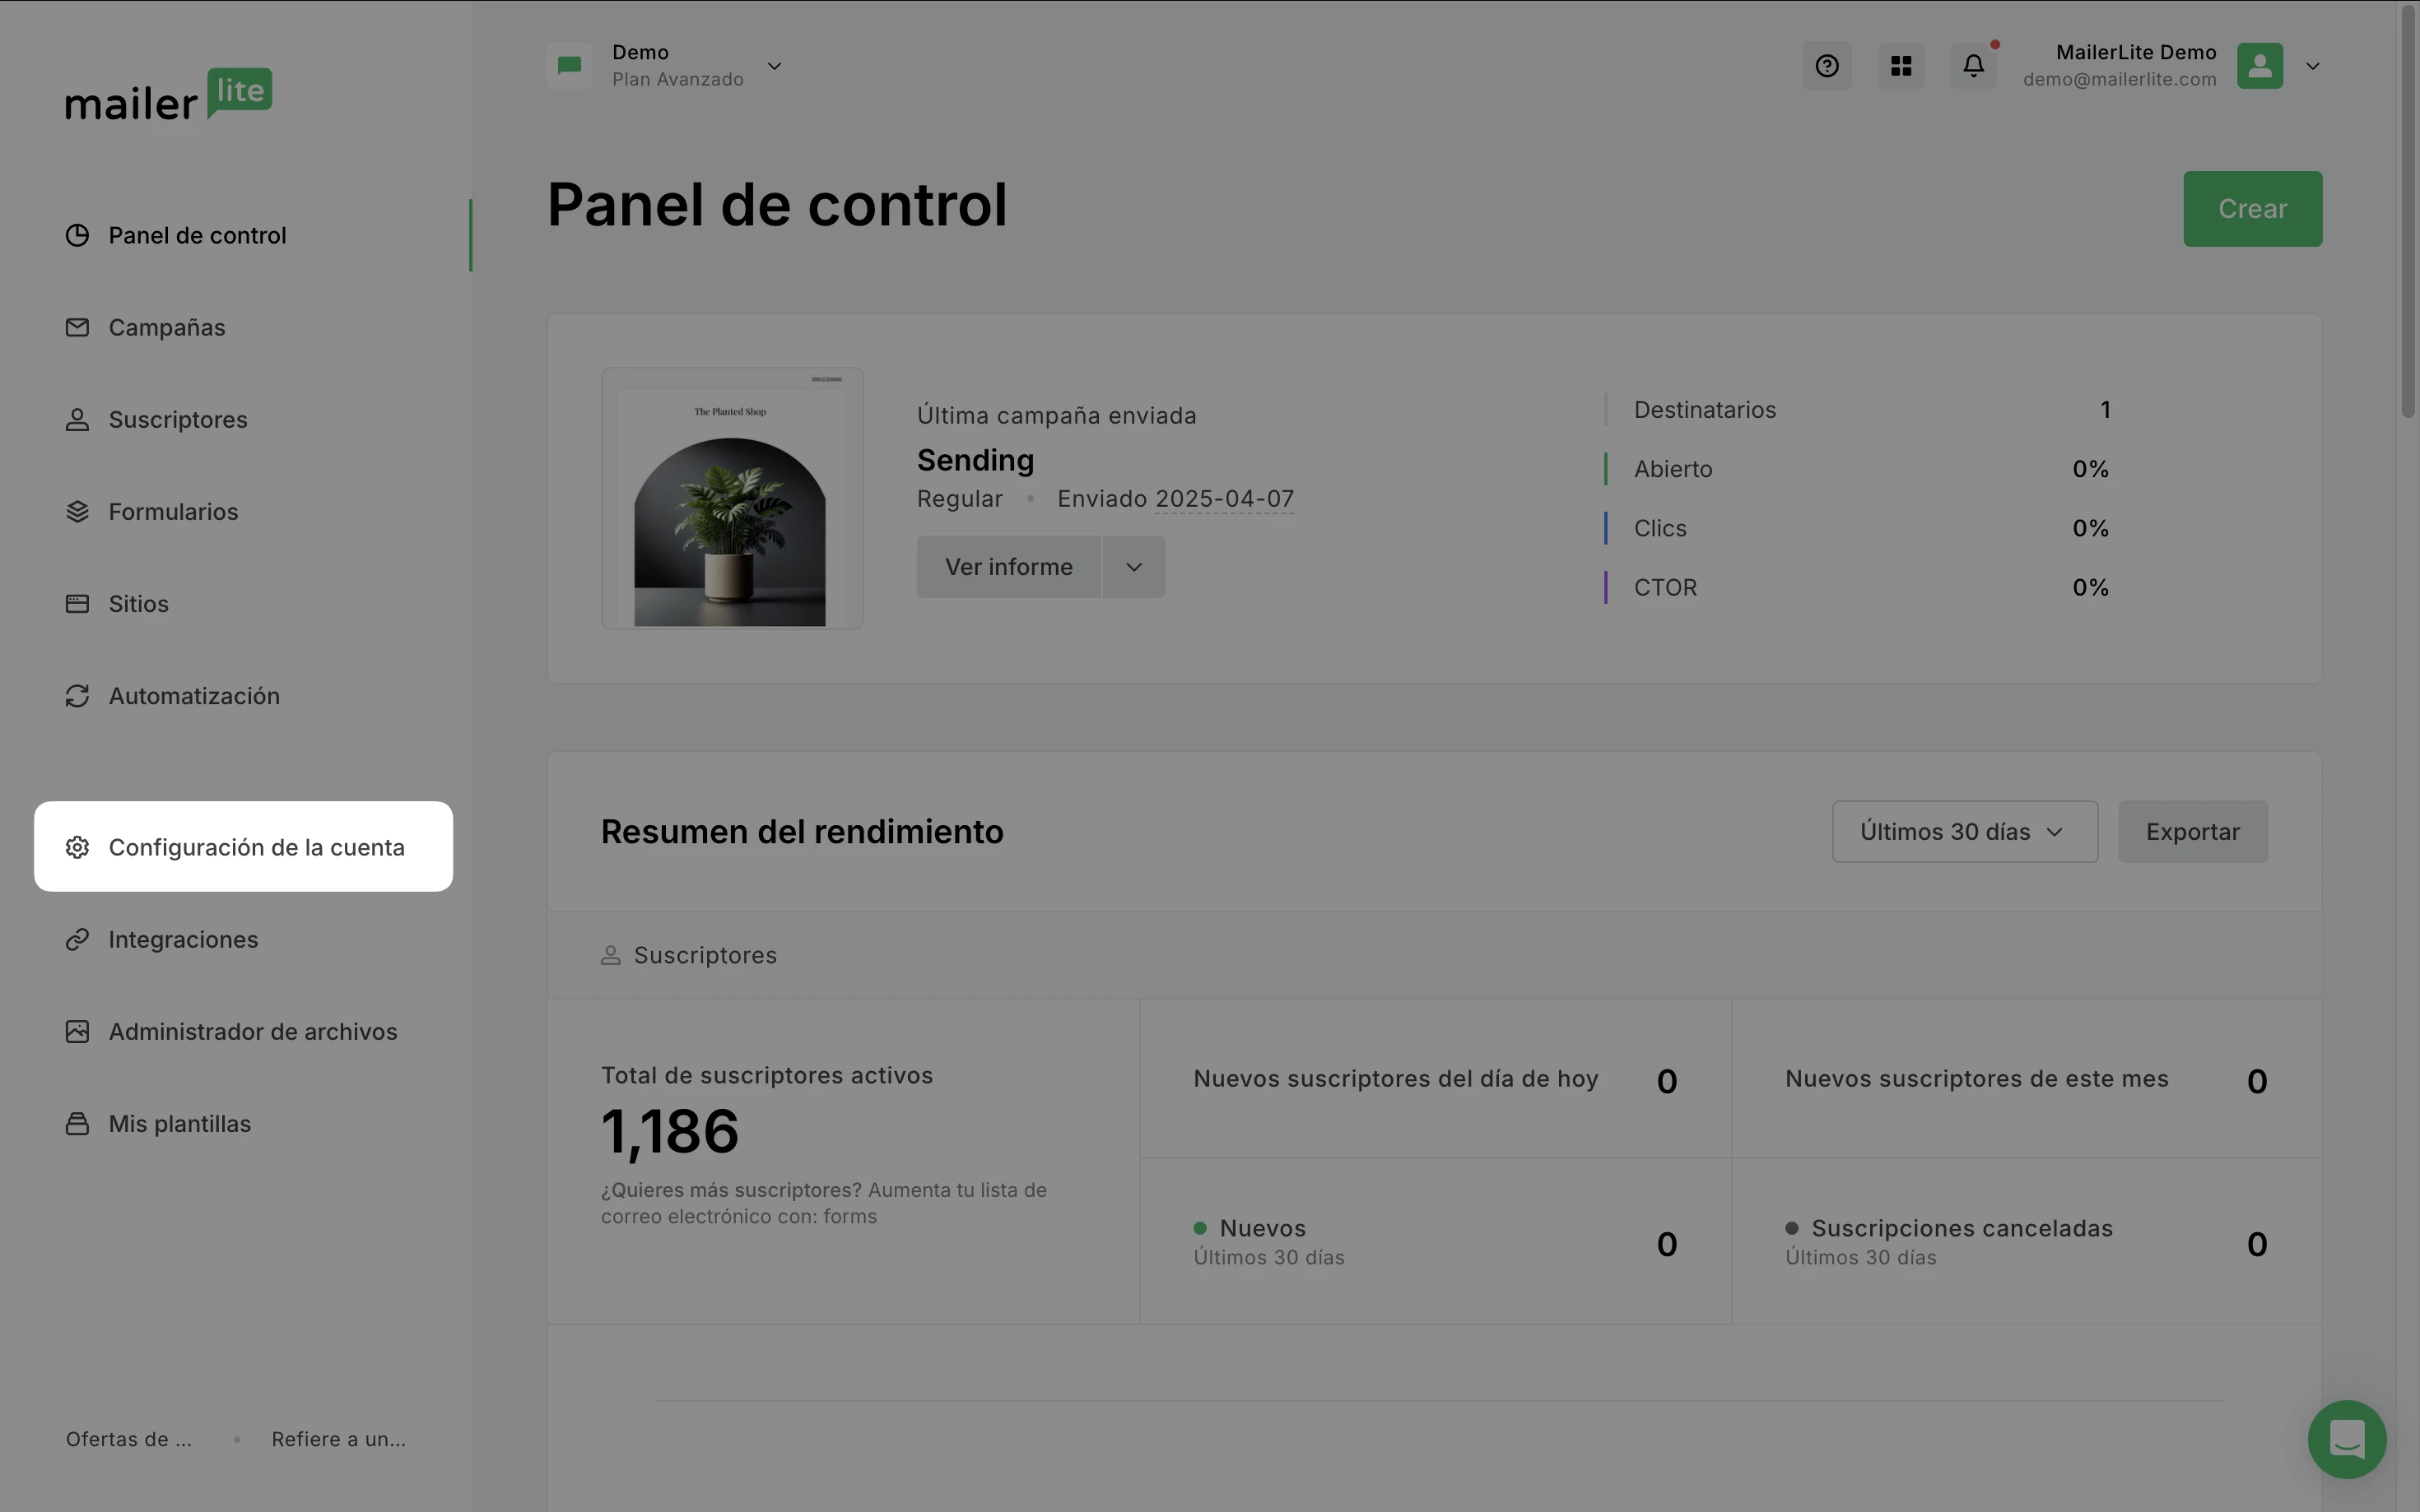The width and height of the screenshot is (2420, 1512).
Task: Open the help question mark icon
Action: tap(1827, 66)
